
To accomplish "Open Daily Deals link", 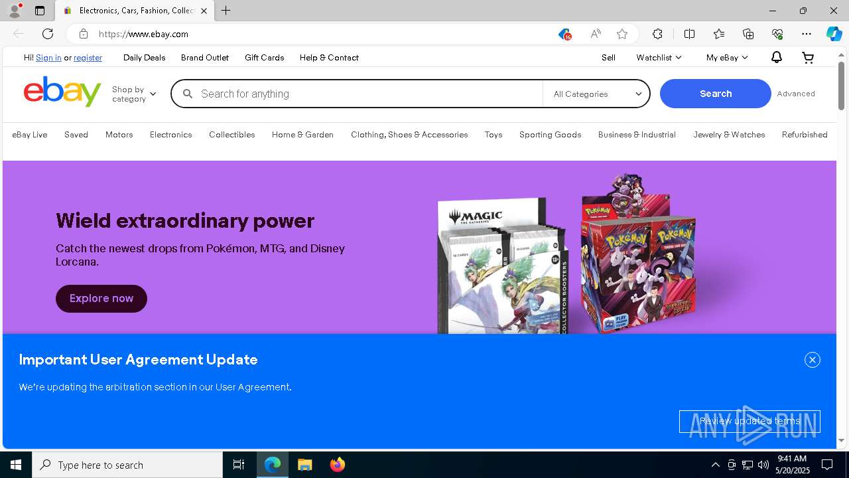I will (x=144, y=58).
